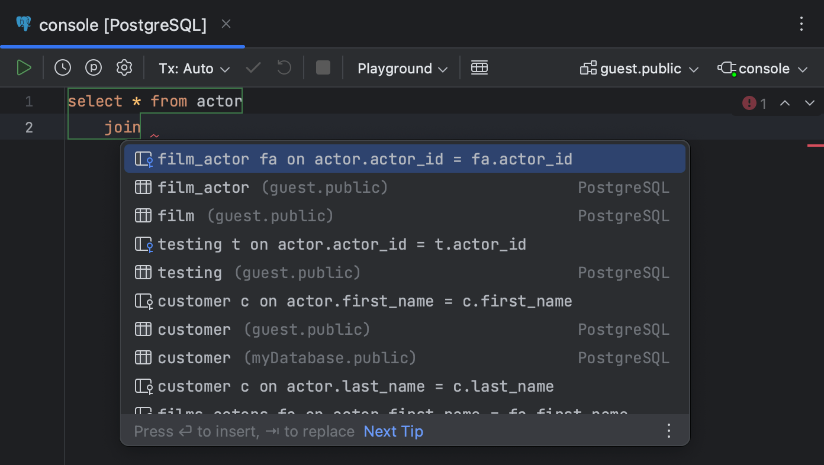Click the stop execution square

[x=323, y=67]
